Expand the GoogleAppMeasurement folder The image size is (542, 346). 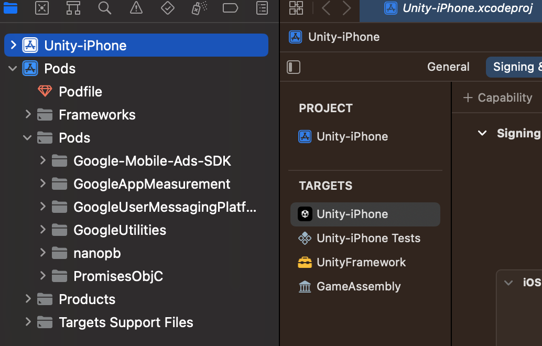[42, 183]
